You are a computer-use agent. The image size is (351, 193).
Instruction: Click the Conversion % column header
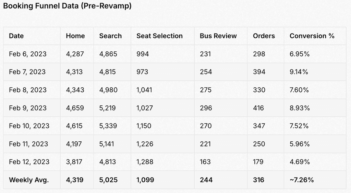(312, 36)
